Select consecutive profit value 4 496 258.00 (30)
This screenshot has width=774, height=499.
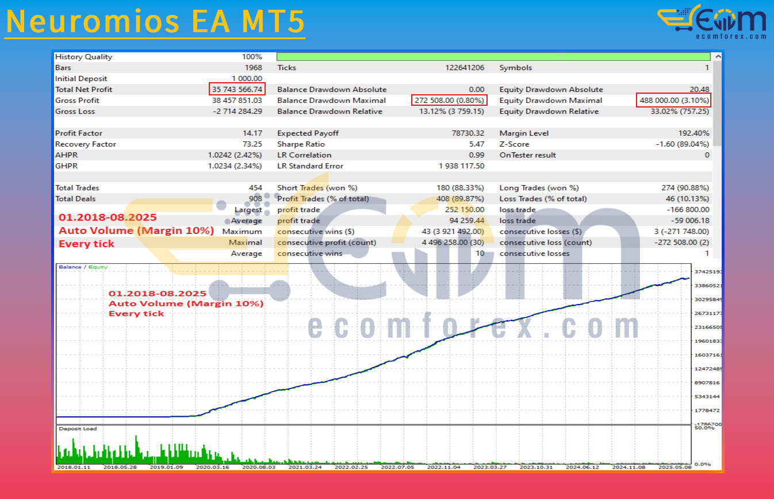454,243
